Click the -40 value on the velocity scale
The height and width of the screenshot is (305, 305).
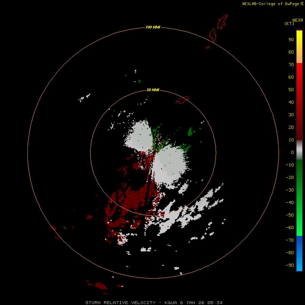(290, 203)
